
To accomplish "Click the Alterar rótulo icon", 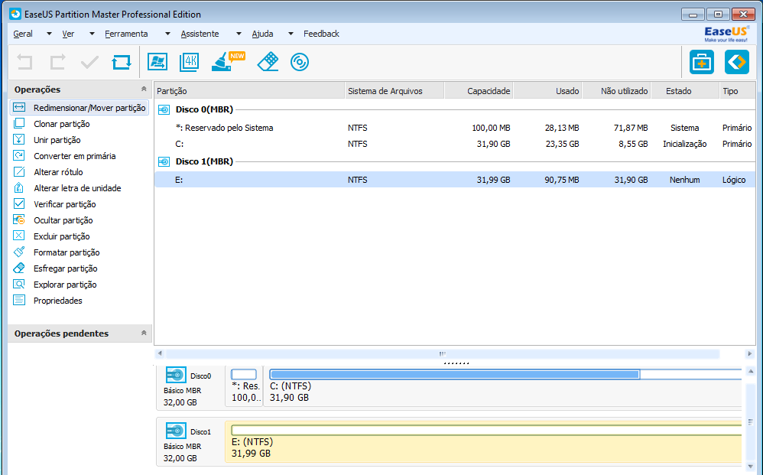I will click(19, 172).
